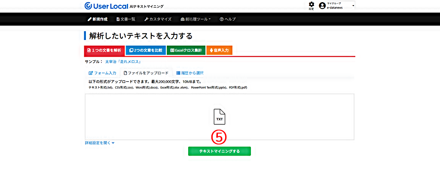
Task: Switch to the Excelクロス集計 tab
Action: [x=186, y=51]
